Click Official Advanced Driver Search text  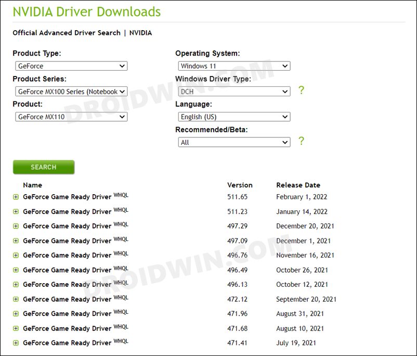click(67, 33)
